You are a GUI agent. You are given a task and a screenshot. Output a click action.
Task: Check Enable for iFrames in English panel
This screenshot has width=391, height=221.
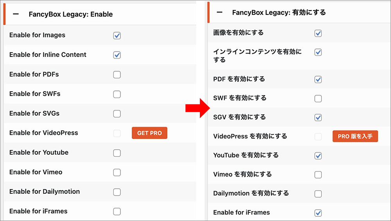[117, 212]
